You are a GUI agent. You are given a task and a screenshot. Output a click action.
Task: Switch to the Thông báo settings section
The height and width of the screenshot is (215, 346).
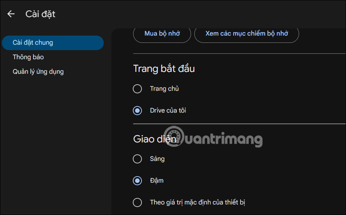tap(28, 57)
